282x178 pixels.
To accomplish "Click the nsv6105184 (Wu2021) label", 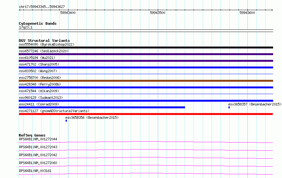I will [37, 58].
